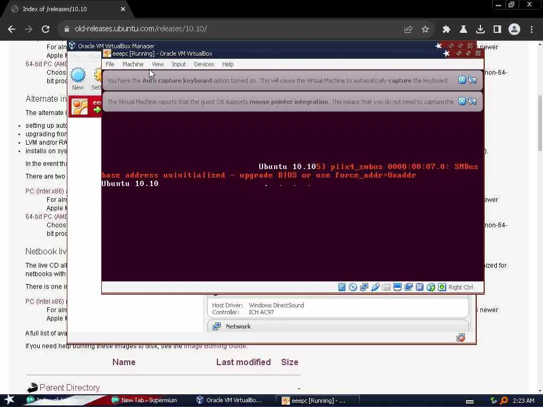
Task: Suppress future mouse pointer integration messages
Action: 472,101
